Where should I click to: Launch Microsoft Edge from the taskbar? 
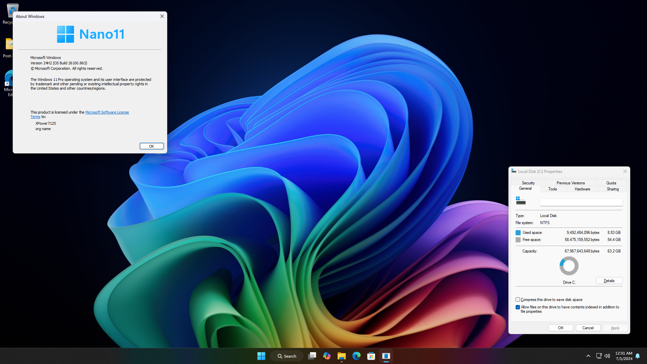coord(356,356)
